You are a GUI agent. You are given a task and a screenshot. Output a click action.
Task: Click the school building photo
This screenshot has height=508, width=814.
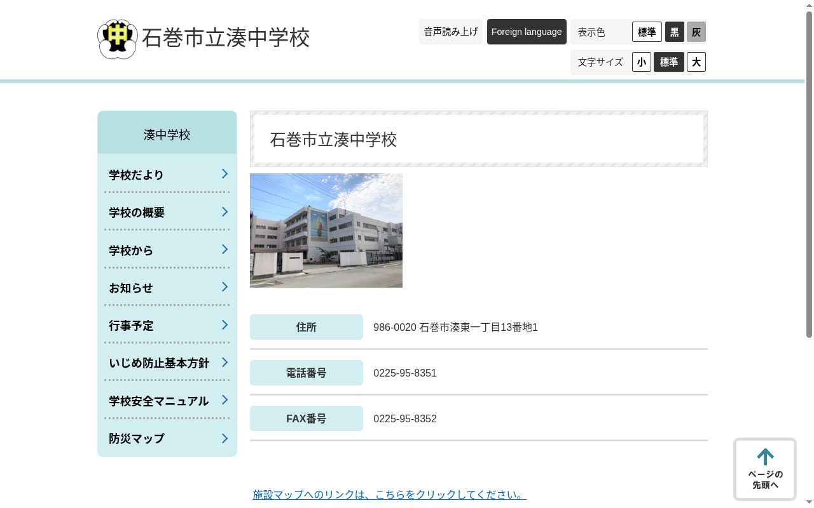pyautogui.click(x=326, y=231)
